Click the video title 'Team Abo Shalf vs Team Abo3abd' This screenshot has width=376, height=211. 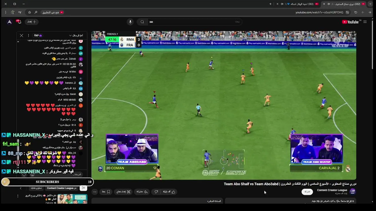(251, 184)
